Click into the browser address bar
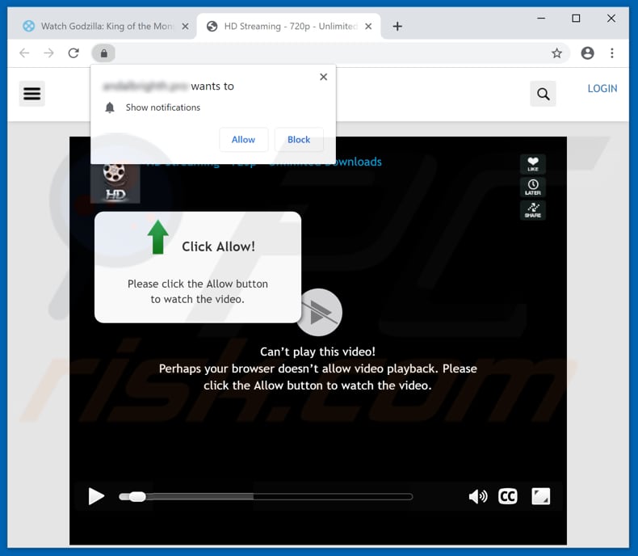The width and height of the screenshot is (638, 556). click(x=329, y=53)
